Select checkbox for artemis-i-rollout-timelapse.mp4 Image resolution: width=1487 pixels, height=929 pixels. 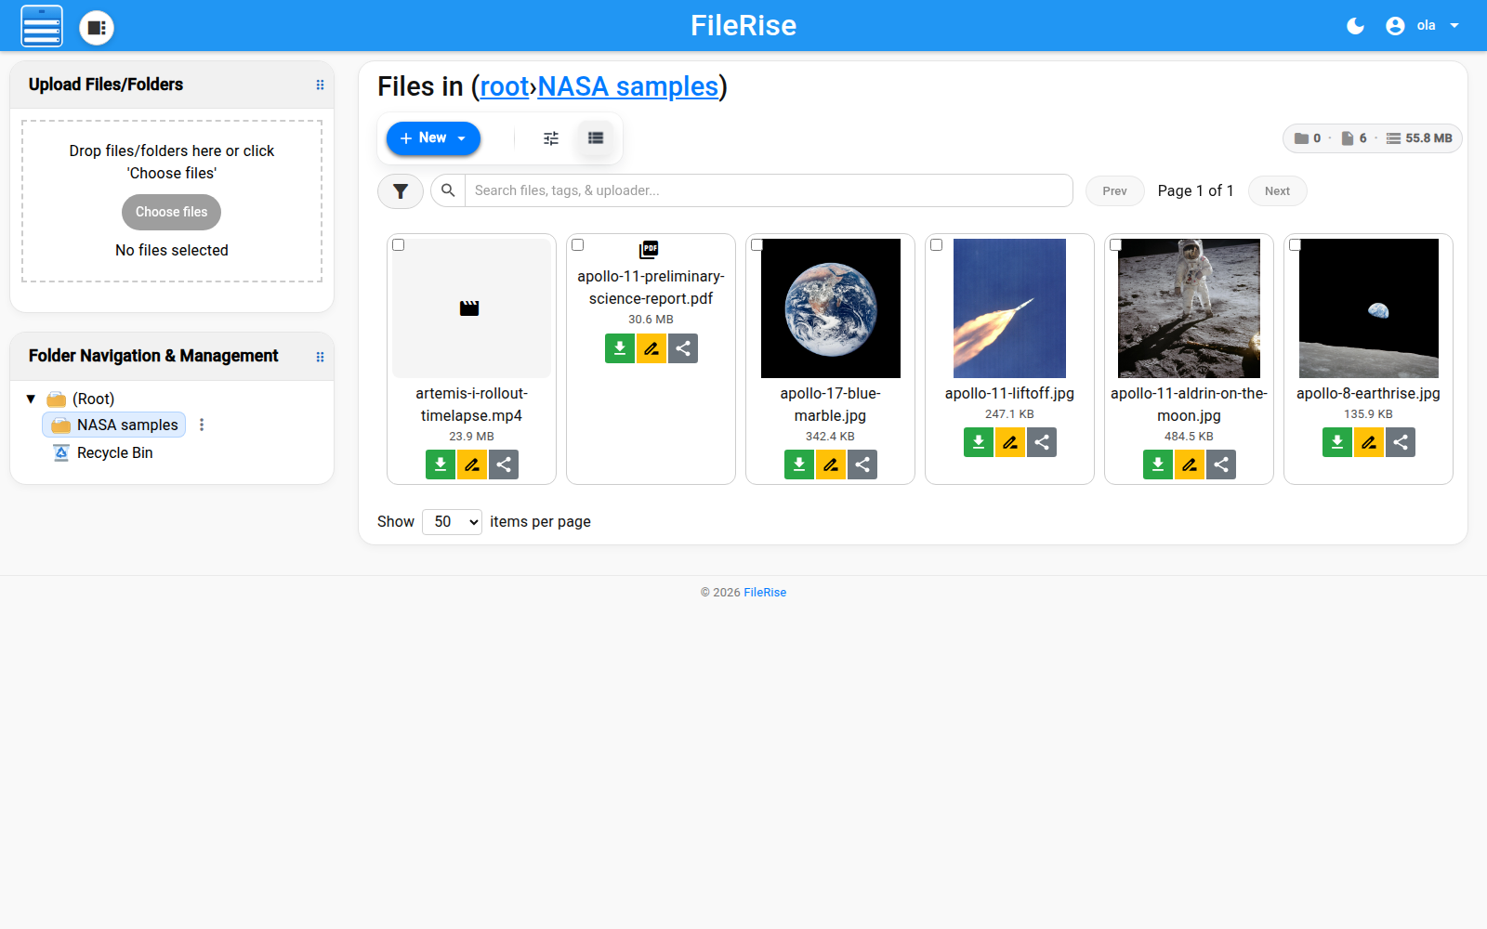(399, 245)
